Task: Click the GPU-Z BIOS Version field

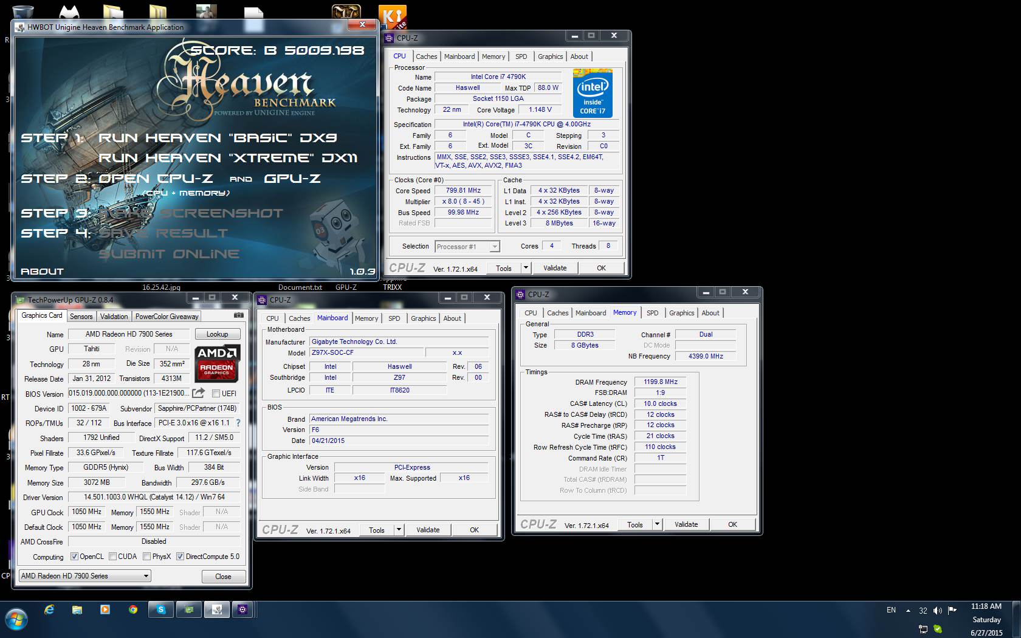Action: point(129,393)
